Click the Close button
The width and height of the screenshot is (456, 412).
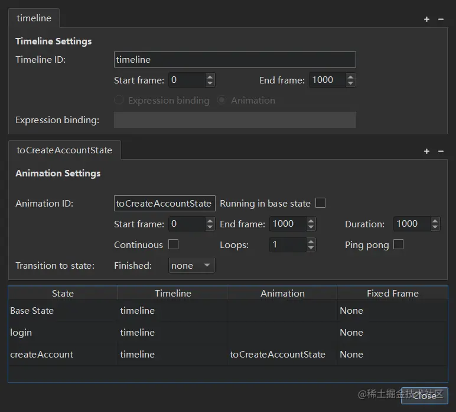click(x=424, y=395)
